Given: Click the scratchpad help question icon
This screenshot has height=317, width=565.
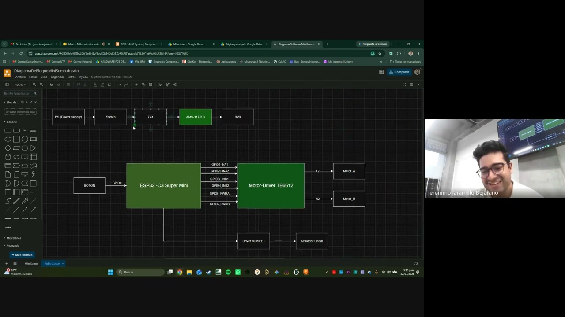Looking at the screenshot, I should tap(23, 102).
